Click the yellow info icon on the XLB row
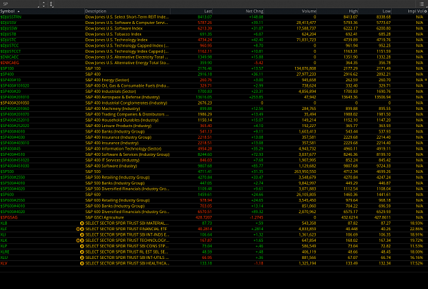Image resolution: width=428 pixels, height=289 pixels. (x=82, y=223)
